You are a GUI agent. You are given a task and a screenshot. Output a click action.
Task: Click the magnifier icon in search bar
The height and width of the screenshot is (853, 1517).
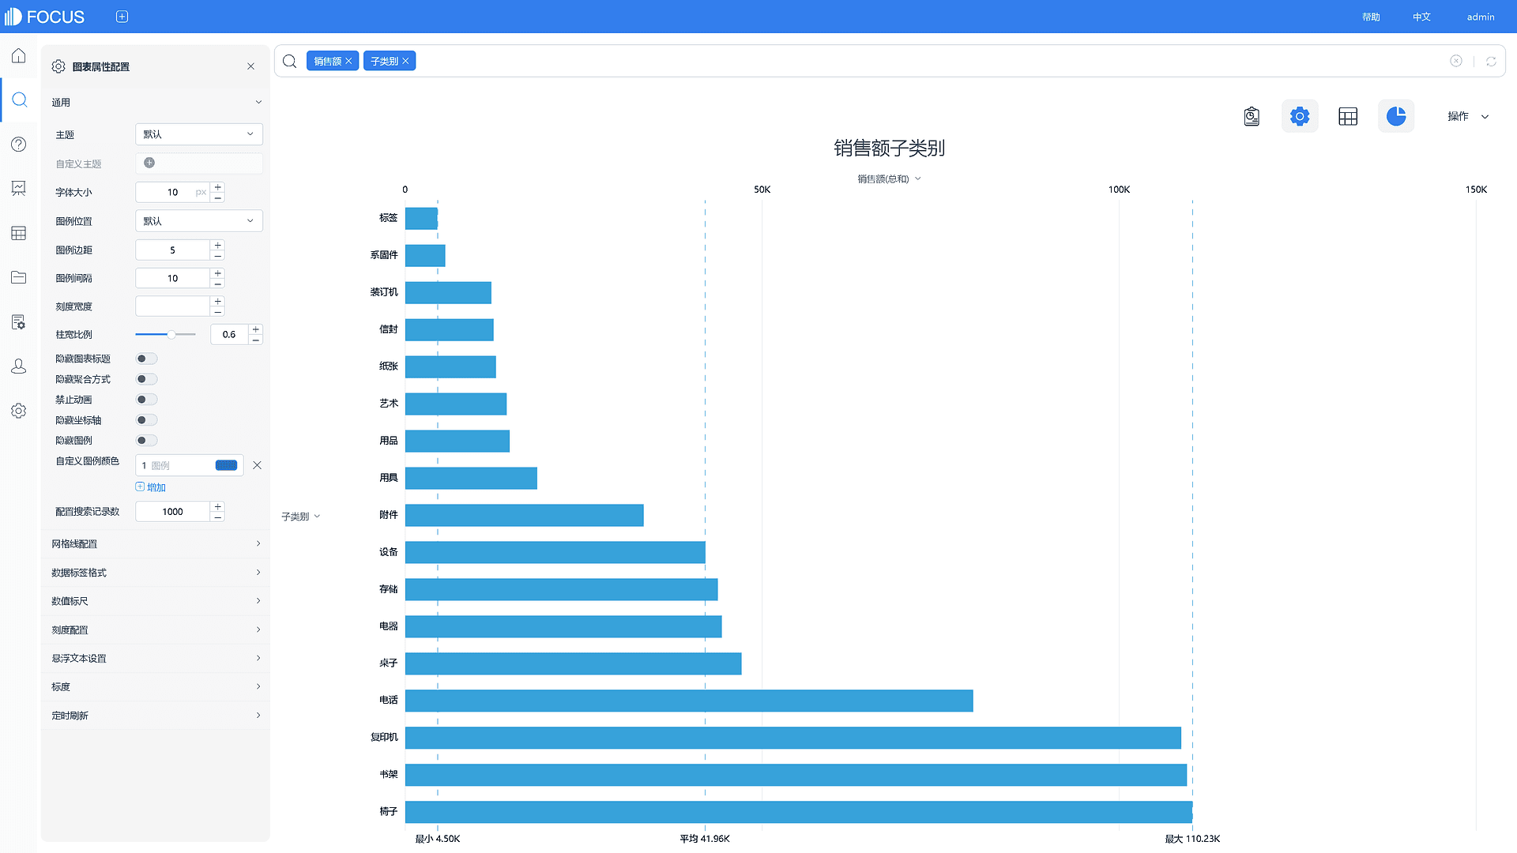pos(290,61)
